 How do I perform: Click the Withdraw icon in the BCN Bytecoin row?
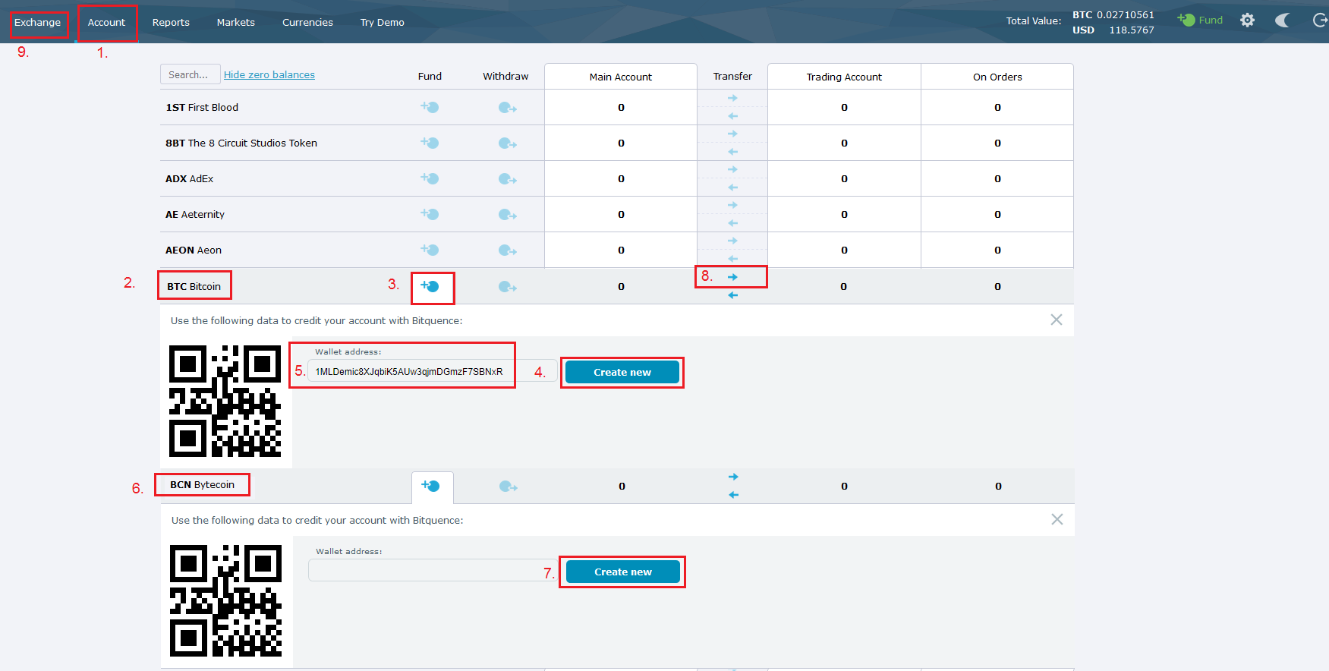pyautogui.click(x=508, y=487)
